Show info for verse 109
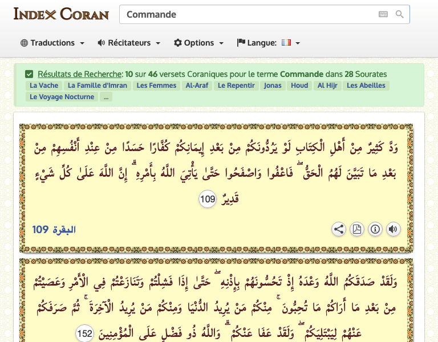438x342 pixels. click(x=375, y=229)
